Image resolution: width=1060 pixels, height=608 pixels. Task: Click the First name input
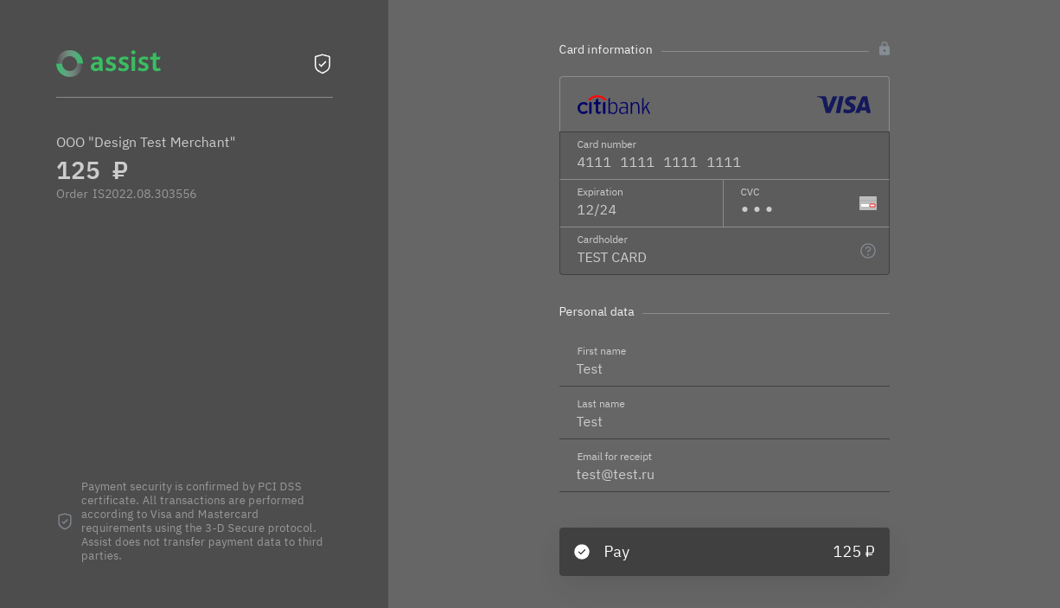pyautogui.click(x=724, y=369)
